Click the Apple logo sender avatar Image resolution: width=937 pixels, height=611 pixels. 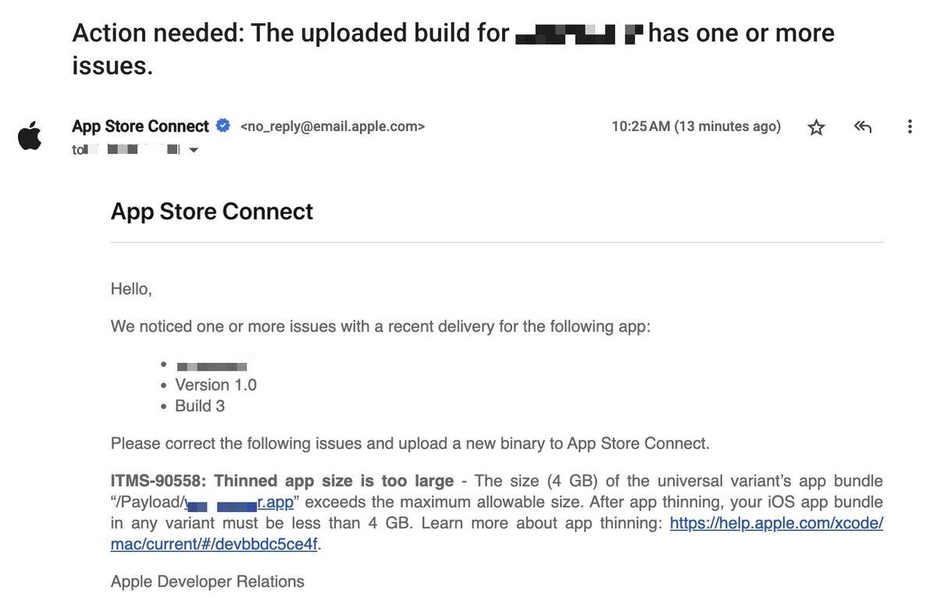[30, 135]
